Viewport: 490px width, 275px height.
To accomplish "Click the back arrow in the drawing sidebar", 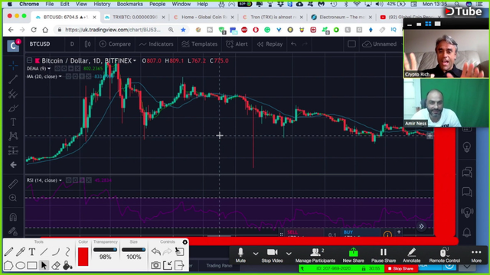I will tap(13, 165).
